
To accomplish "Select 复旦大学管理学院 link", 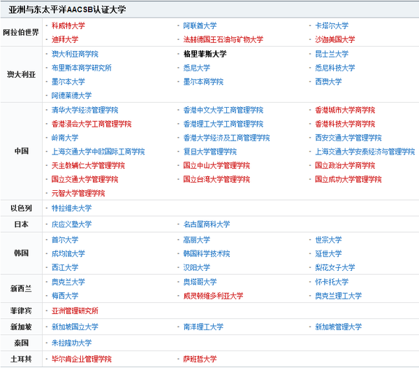I will click(x=209, y=152).
